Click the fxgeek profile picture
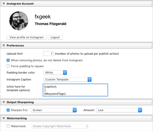 (x=19, y=21)
